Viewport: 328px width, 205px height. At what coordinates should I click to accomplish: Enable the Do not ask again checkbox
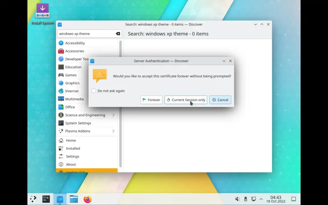[x=94, y=91]
